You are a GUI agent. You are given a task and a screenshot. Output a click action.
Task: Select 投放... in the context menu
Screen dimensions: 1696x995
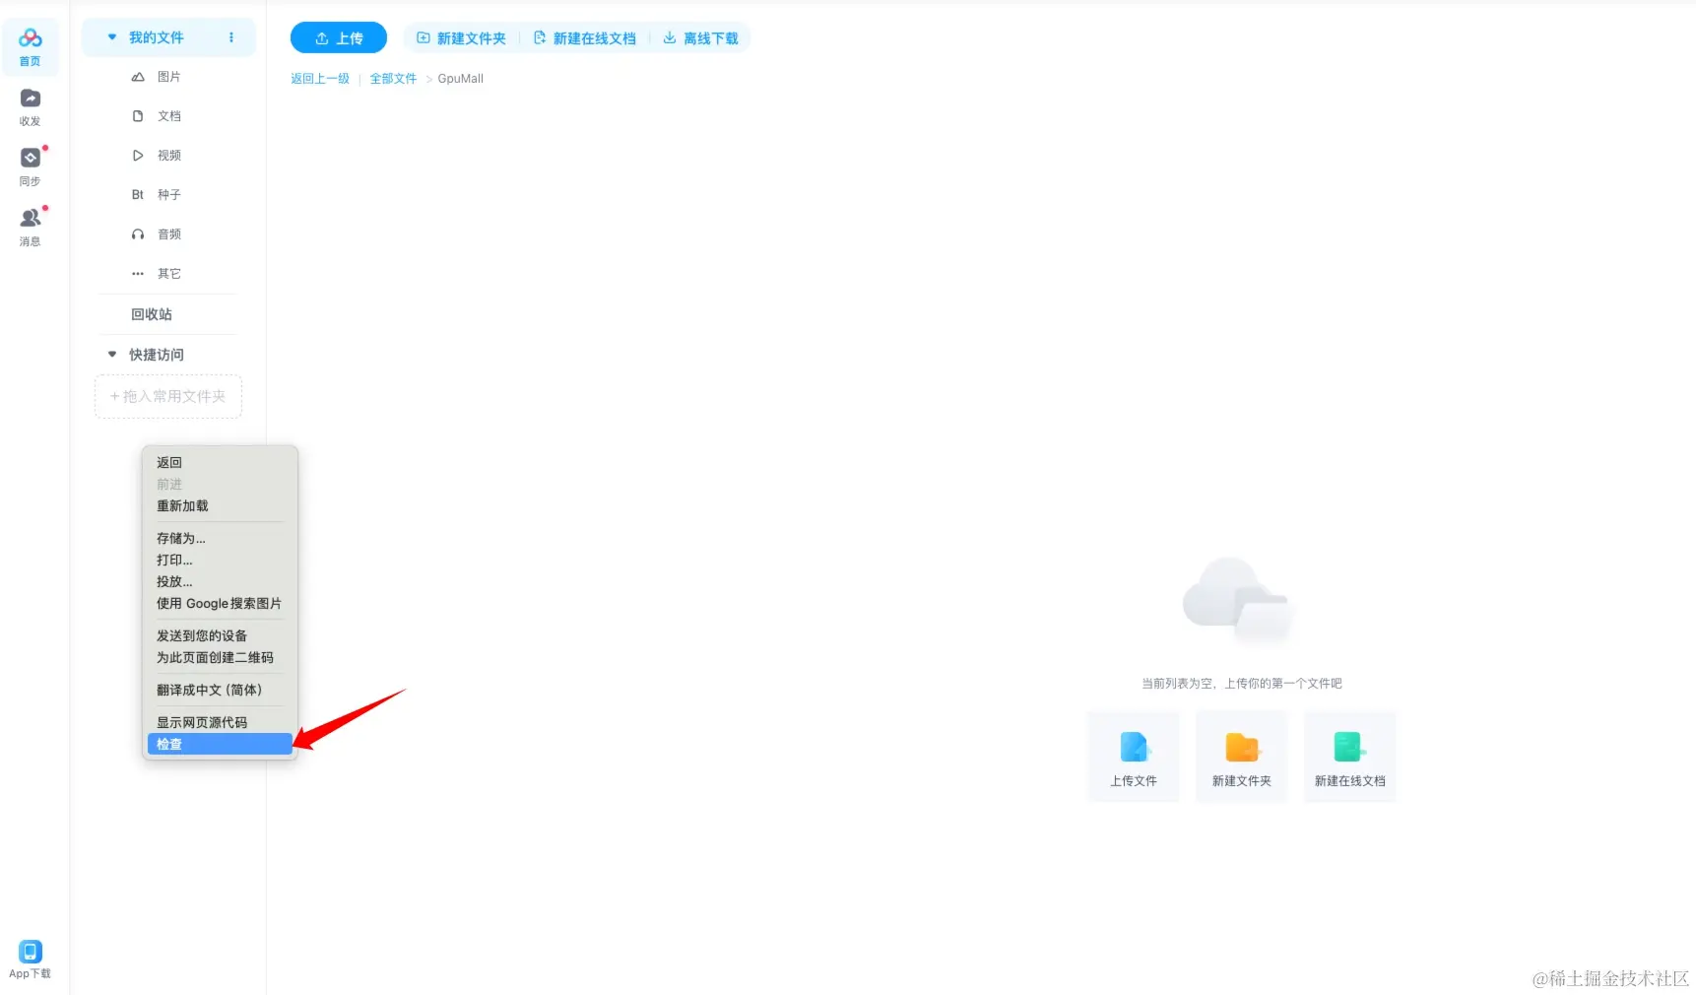coord(220,581)
